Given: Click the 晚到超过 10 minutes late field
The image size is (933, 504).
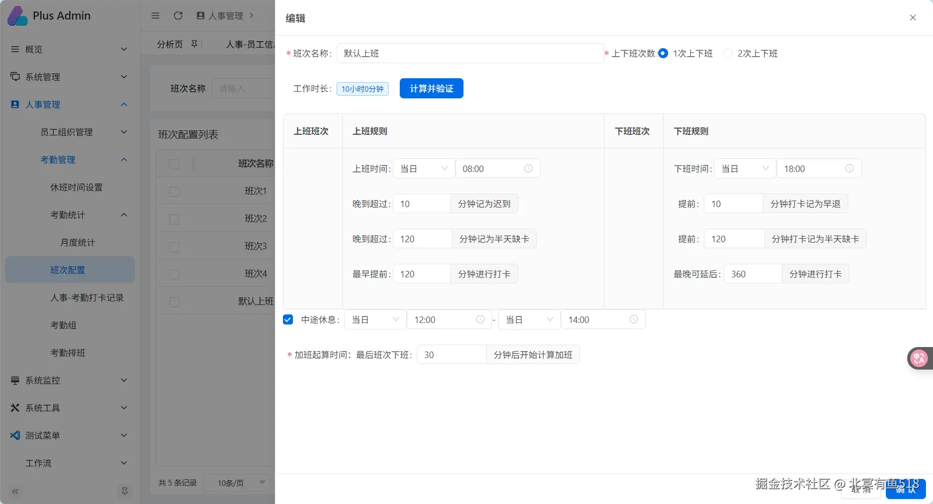Looking at the screenshot, I should 422,204.
